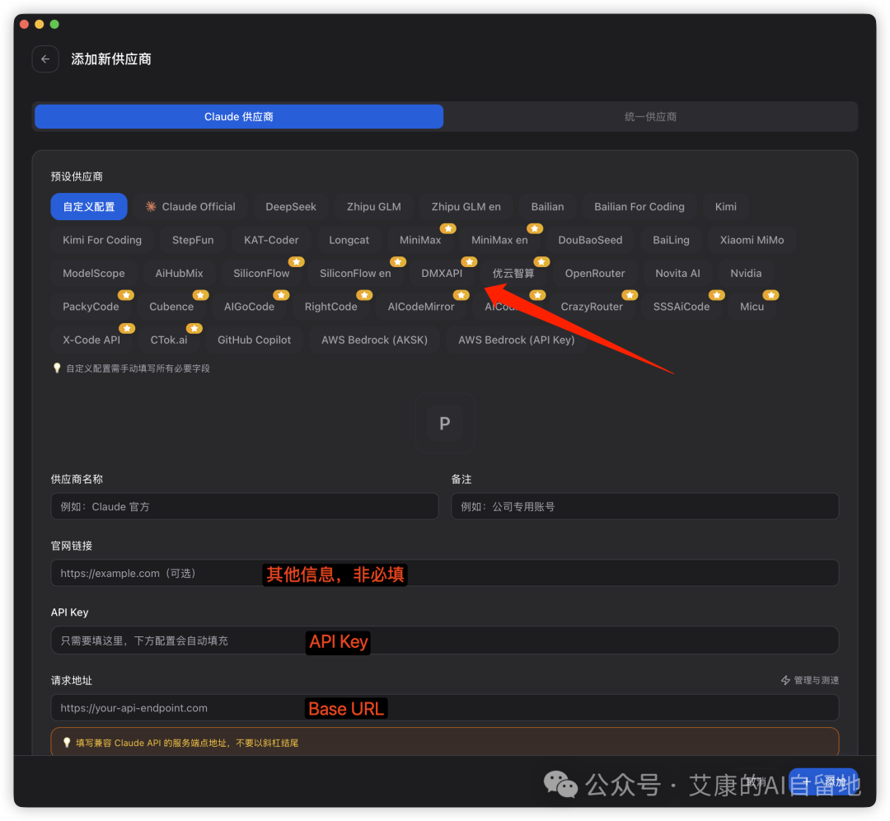
Task: Pick the 优云智算 preset
Action: tap(513, 274)
